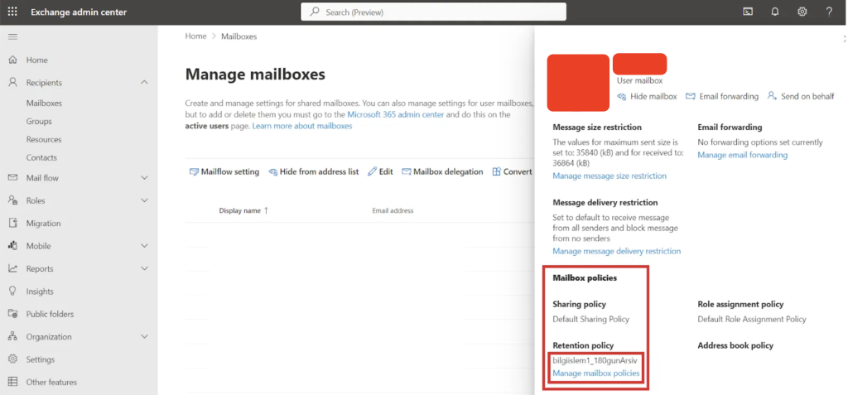Click Send on behalf option
The width and height of the screenshot is (848, 395).
800,96
